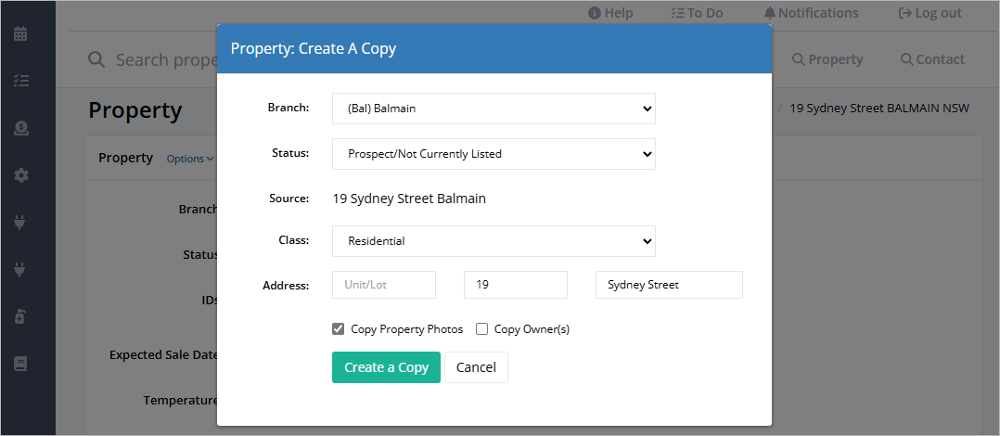Enable the Copy Owner(s) checkbox
This screenshot has height=436, width=1000.
(481, 329)
